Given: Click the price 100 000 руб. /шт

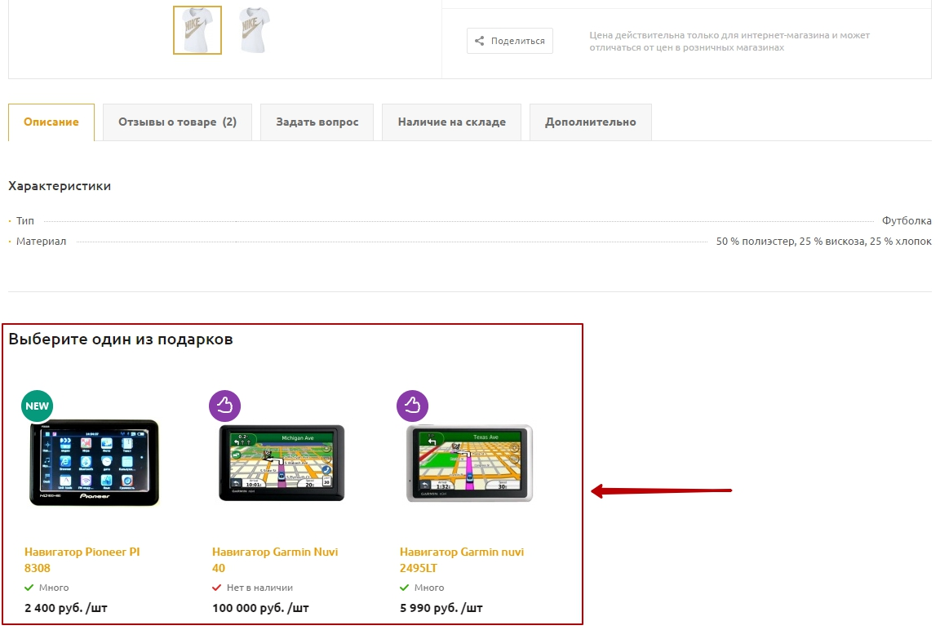Looking at the screenshot, I should 261,608.
